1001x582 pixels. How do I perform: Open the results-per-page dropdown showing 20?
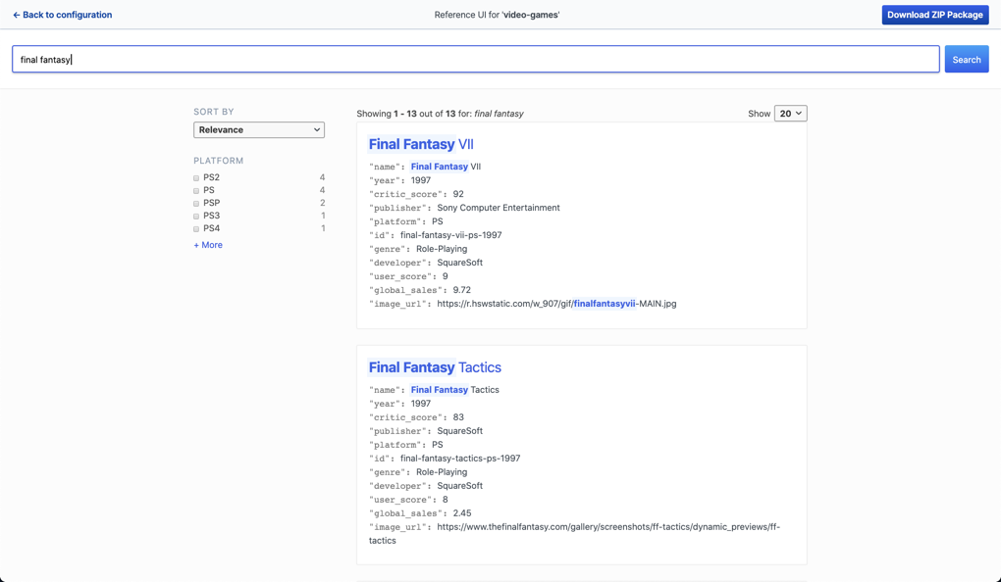point(790,113)
